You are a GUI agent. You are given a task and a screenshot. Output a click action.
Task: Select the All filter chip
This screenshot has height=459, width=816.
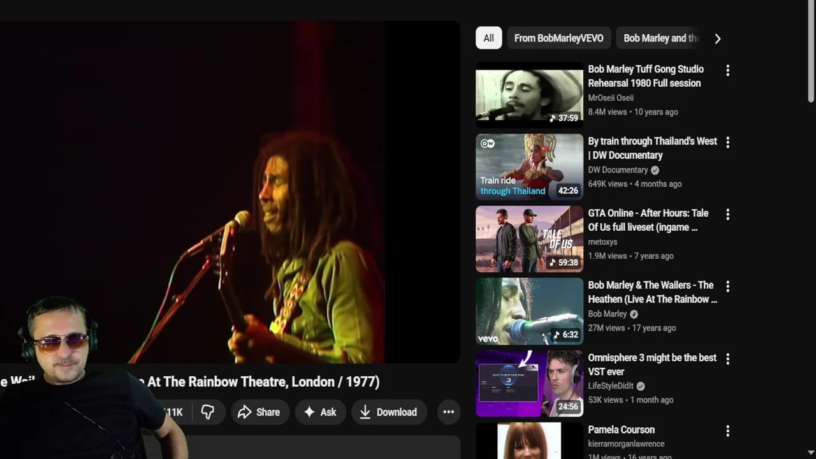[x=489, y=38]
